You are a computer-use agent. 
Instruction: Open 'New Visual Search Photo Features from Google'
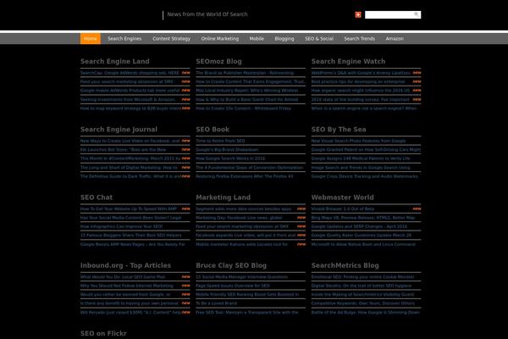[x=359, y=141]
